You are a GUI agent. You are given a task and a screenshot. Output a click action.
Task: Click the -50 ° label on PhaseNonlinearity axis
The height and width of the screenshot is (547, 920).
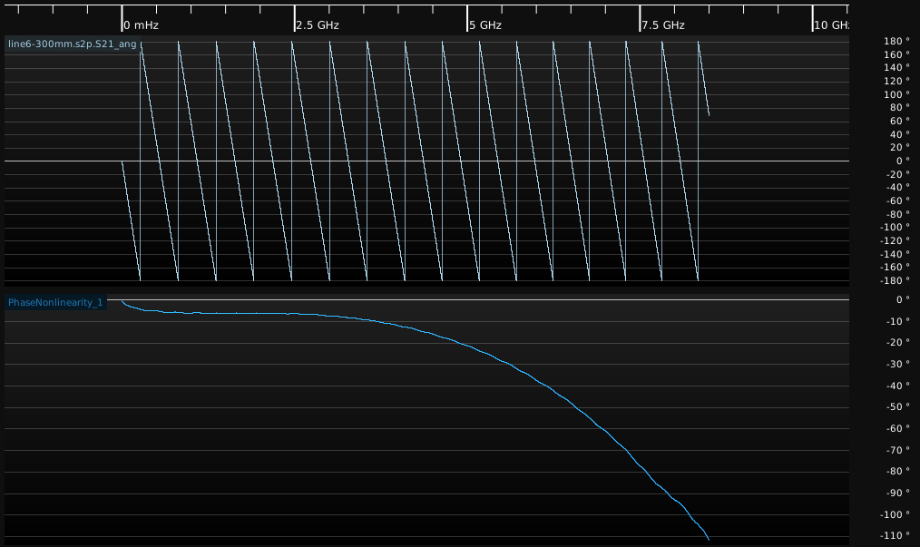click(x=897, y=406)
